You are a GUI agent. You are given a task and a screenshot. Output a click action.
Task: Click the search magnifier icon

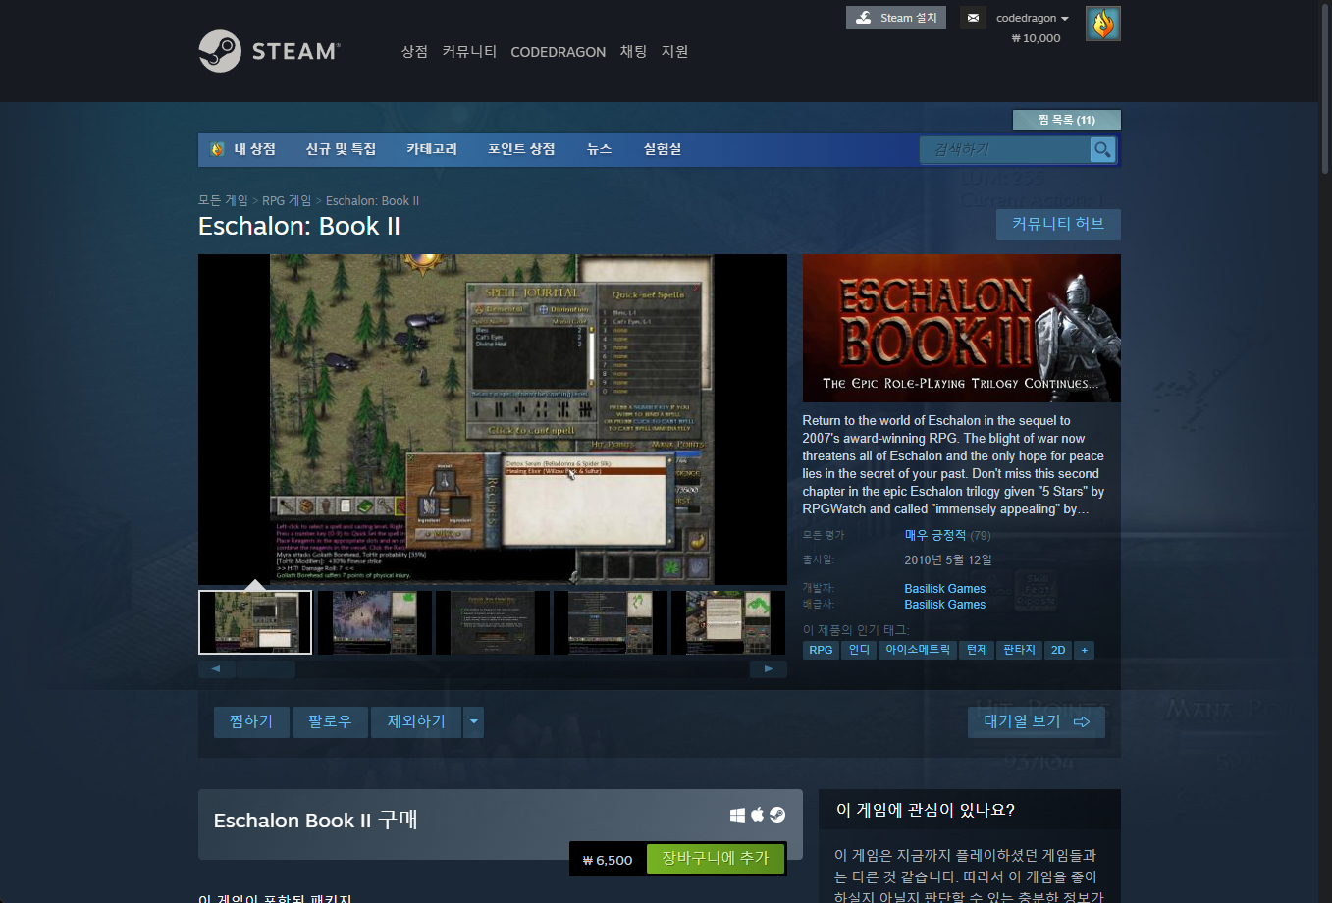coord(1102,149)
